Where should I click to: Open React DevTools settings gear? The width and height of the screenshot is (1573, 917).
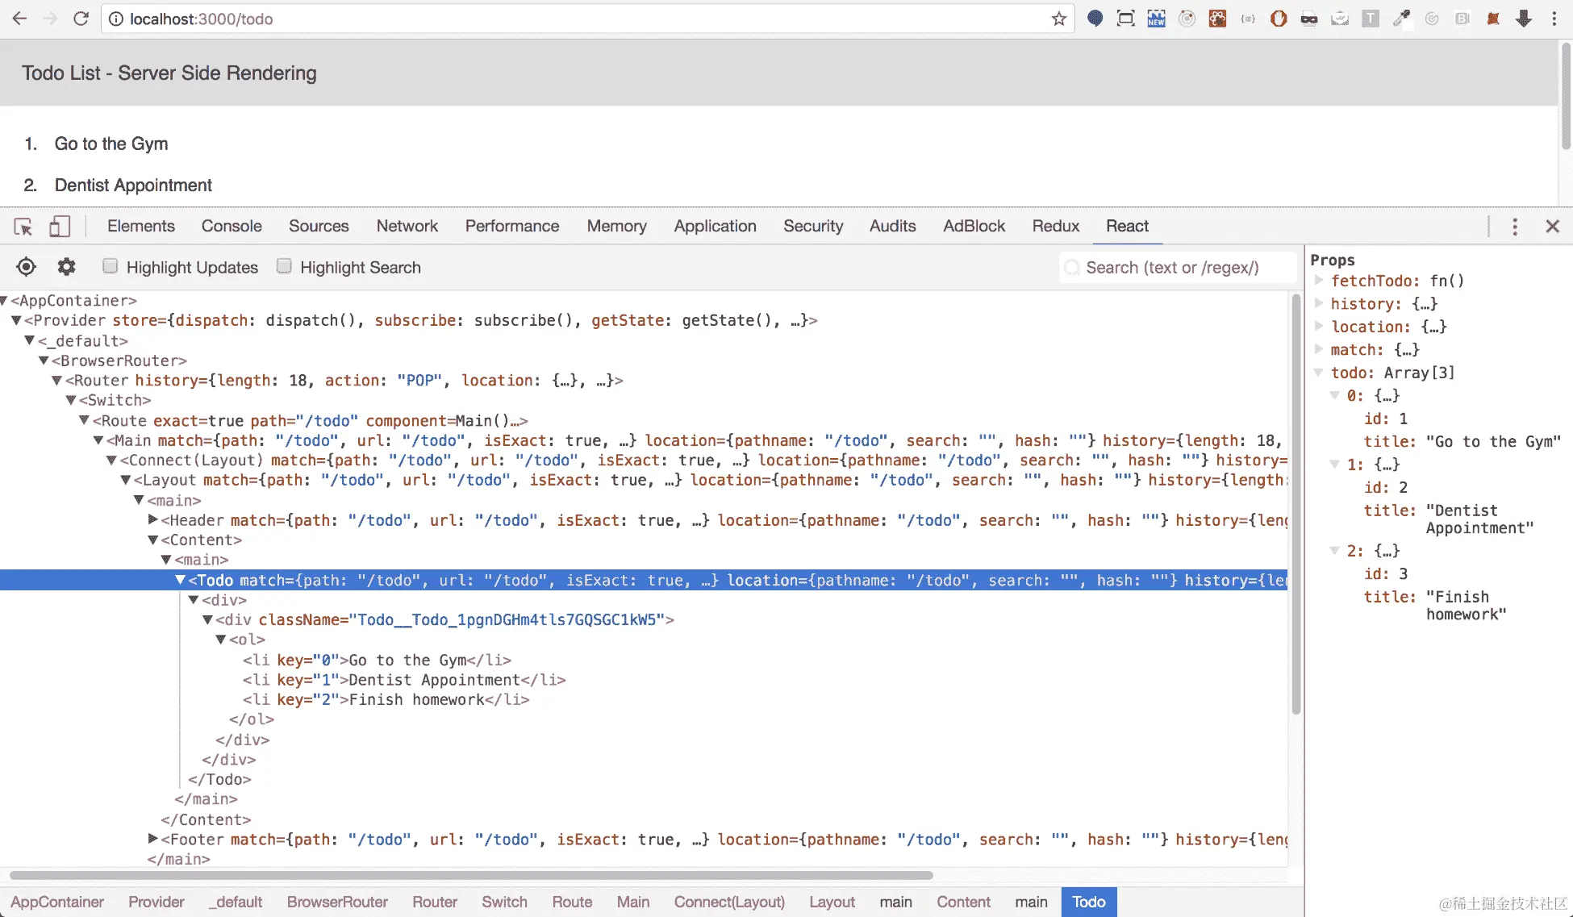pyautogui.click(x=66, y=267)
